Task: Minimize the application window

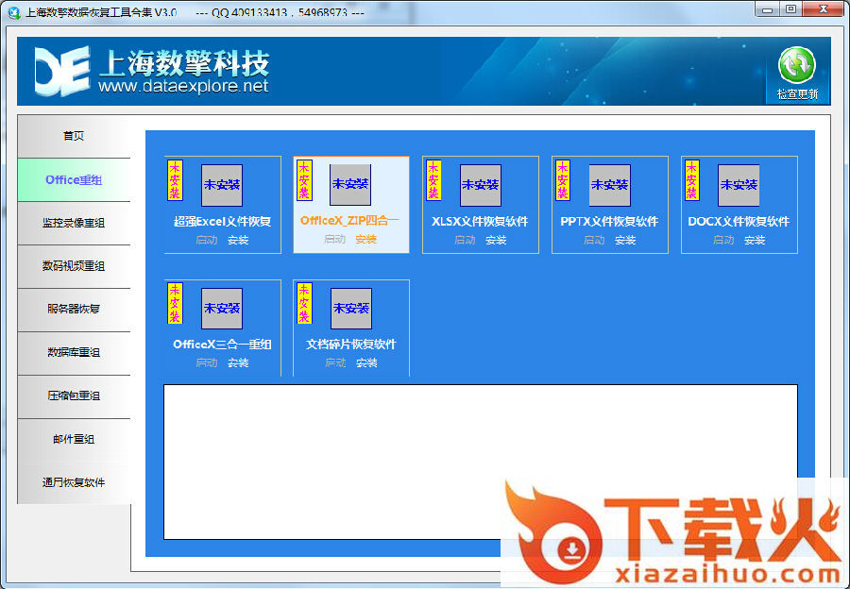Action: pos(767,9)
